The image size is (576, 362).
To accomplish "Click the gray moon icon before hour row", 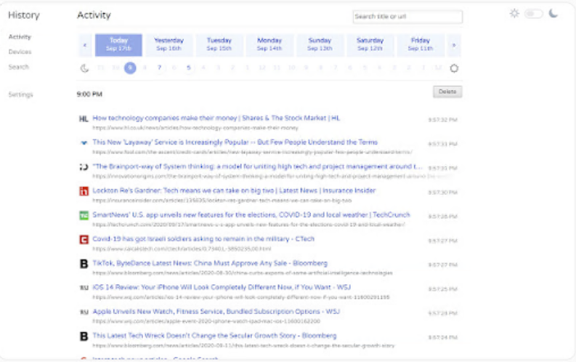I will 84,68.
